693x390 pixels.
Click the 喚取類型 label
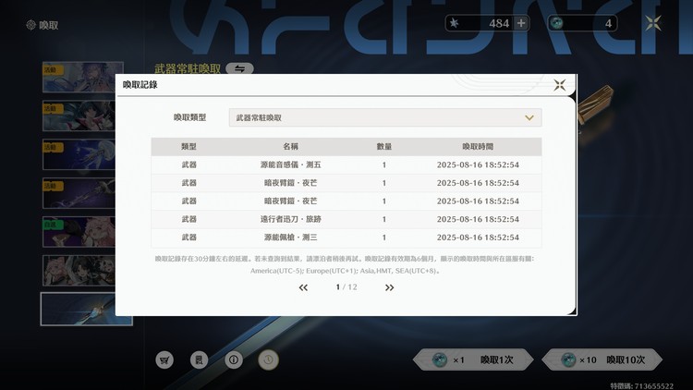click(x=189, y=117)
